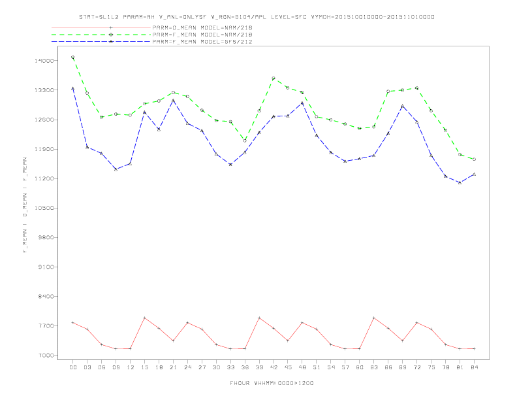Click x-axis tick label 18
The width and height of the screenshot is (517, 400).
pyautogui.click(x=159, y=367)
